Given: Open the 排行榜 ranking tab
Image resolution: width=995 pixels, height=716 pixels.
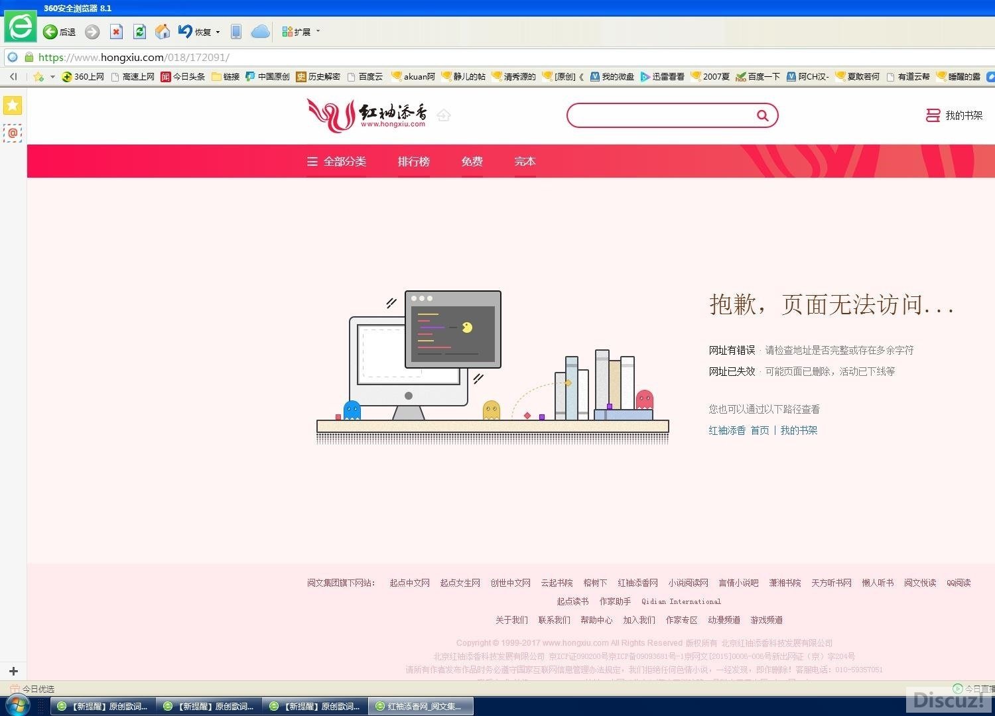Looking at the screenshot, I should tap(414, 162).
